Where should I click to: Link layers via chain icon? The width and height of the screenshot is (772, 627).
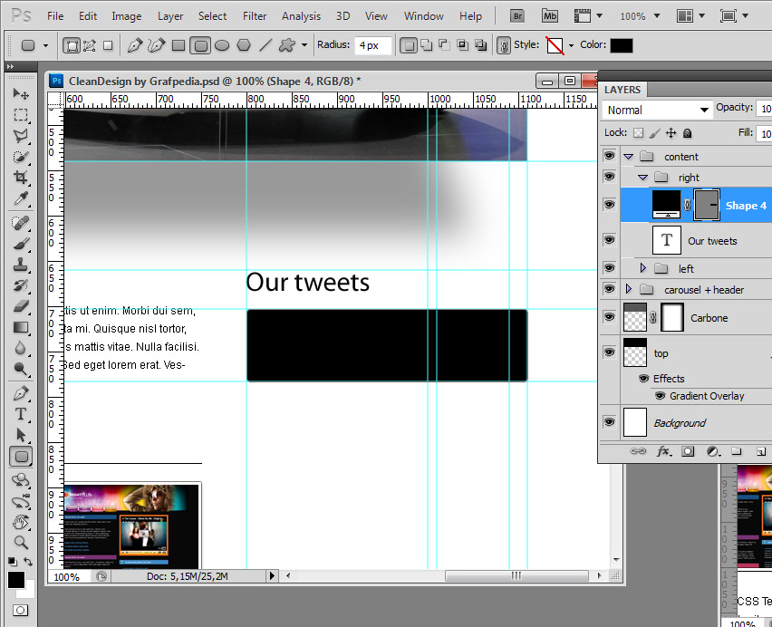tap(638, 451)
